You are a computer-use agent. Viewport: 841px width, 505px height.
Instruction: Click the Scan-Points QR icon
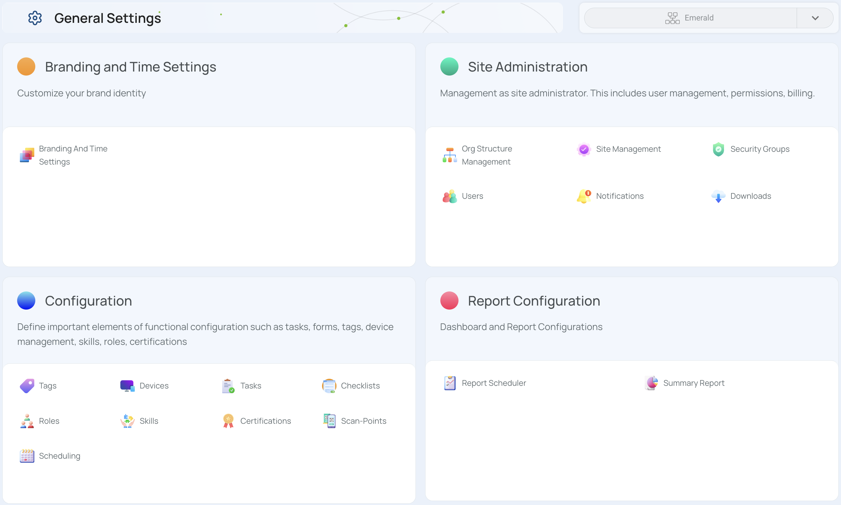coord(329,421)
